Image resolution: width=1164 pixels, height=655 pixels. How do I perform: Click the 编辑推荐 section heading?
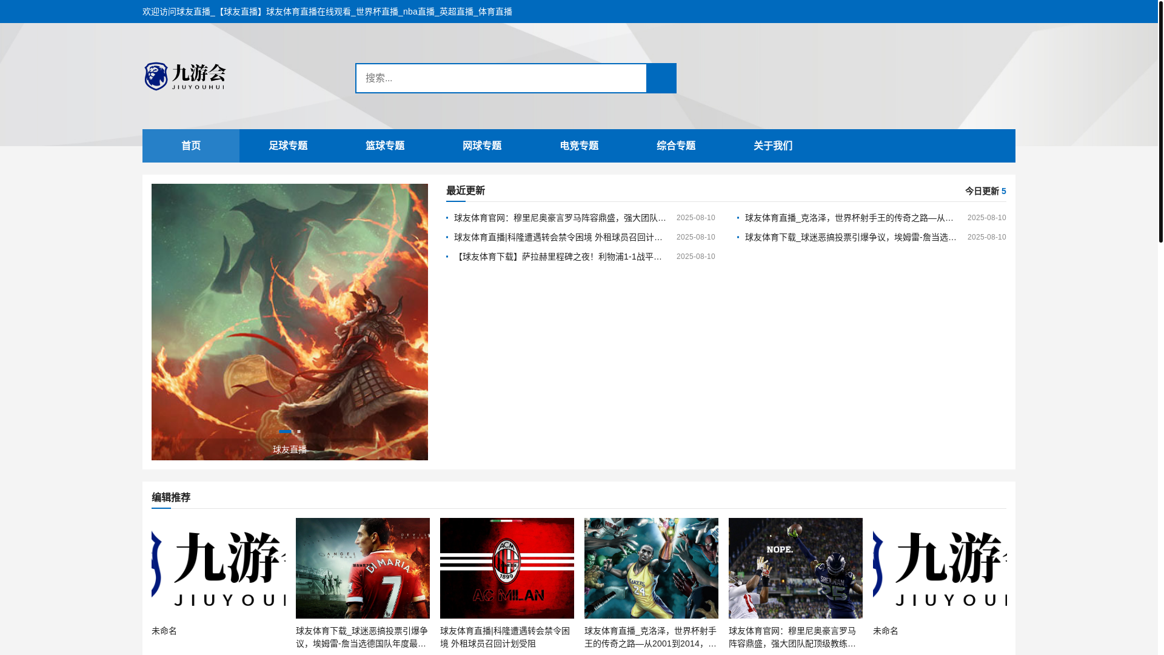(x=171, y=497)
